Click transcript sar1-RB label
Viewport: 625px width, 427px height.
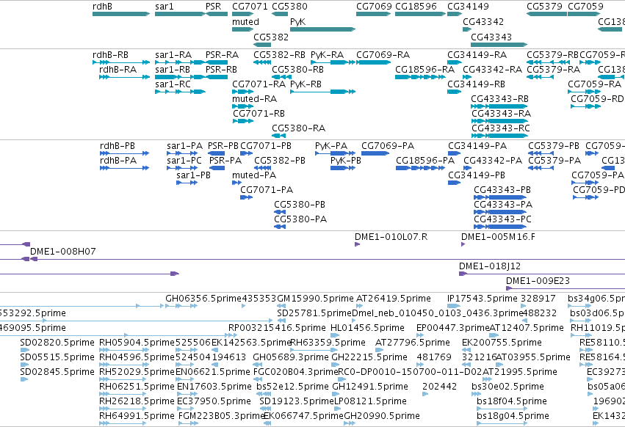click(x=173, y=70)
